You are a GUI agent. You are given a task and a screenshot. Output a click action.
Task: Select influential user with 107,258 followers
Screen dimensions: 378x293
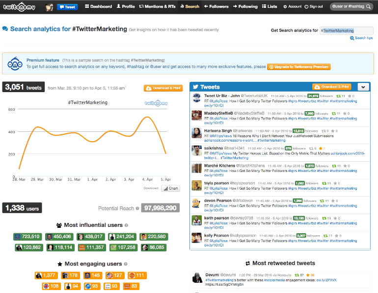pos(123,247)
